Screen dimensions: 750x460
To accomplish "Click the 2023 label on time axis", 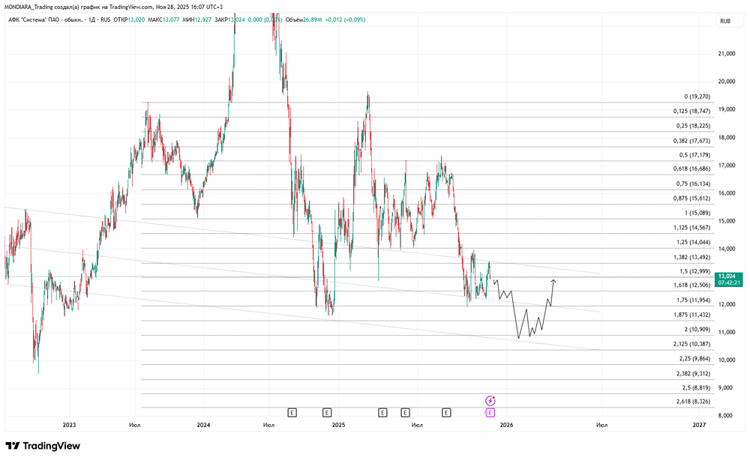I will click(69, 425).
